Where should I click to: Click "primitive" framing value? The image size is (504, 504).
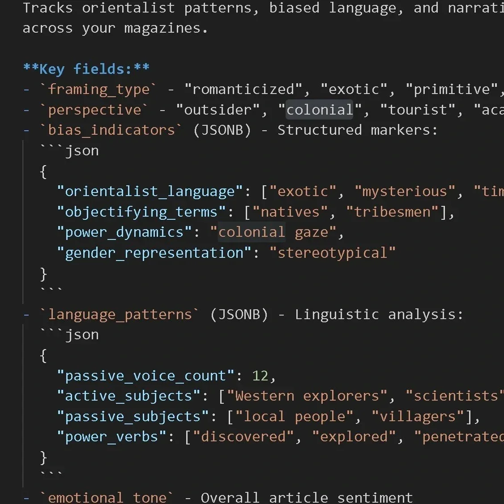coord(452,90)
